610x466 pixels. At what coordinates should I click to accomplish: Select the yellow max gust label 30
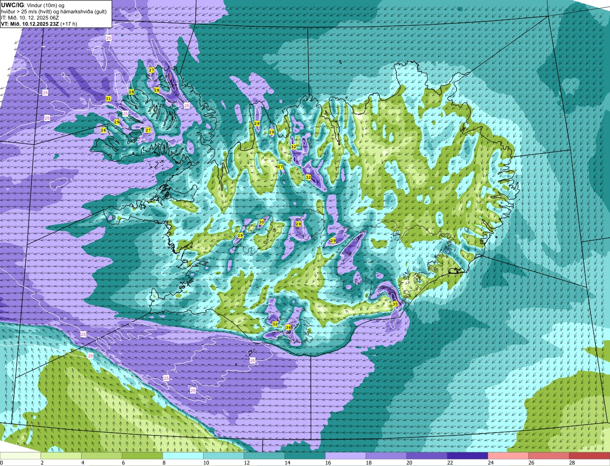tap(262, 222)
